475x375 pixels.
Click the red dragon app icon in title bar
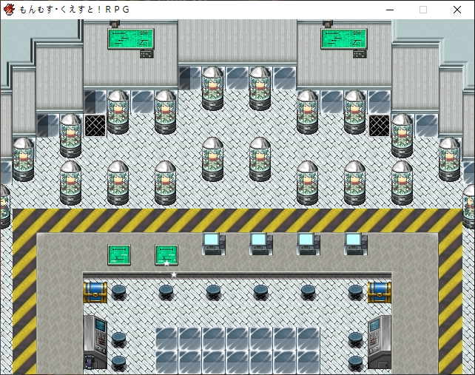click(9, 10)
